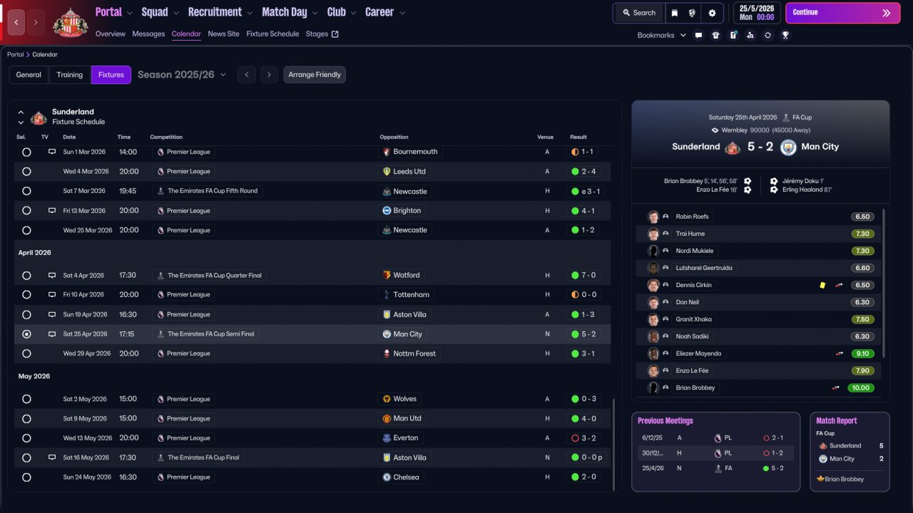Click the Stages external link icon
This screenshot has height=513, width=913.
coord(335,34)
